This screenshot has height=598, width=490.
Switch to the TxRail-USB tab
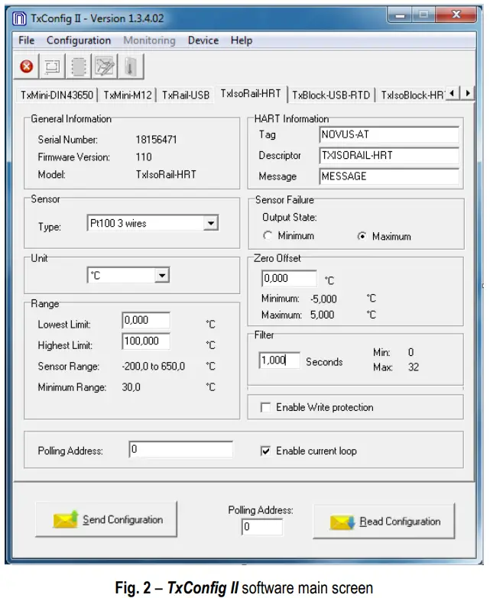(x=186, y=95)
